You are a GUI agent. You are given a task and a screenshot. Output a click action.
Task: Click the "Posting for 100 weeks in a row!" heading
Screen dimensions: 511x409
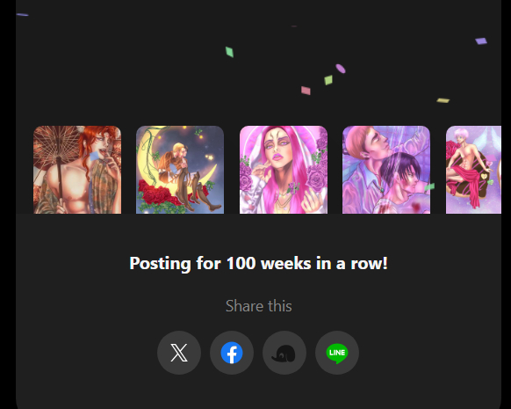point(258,263)
